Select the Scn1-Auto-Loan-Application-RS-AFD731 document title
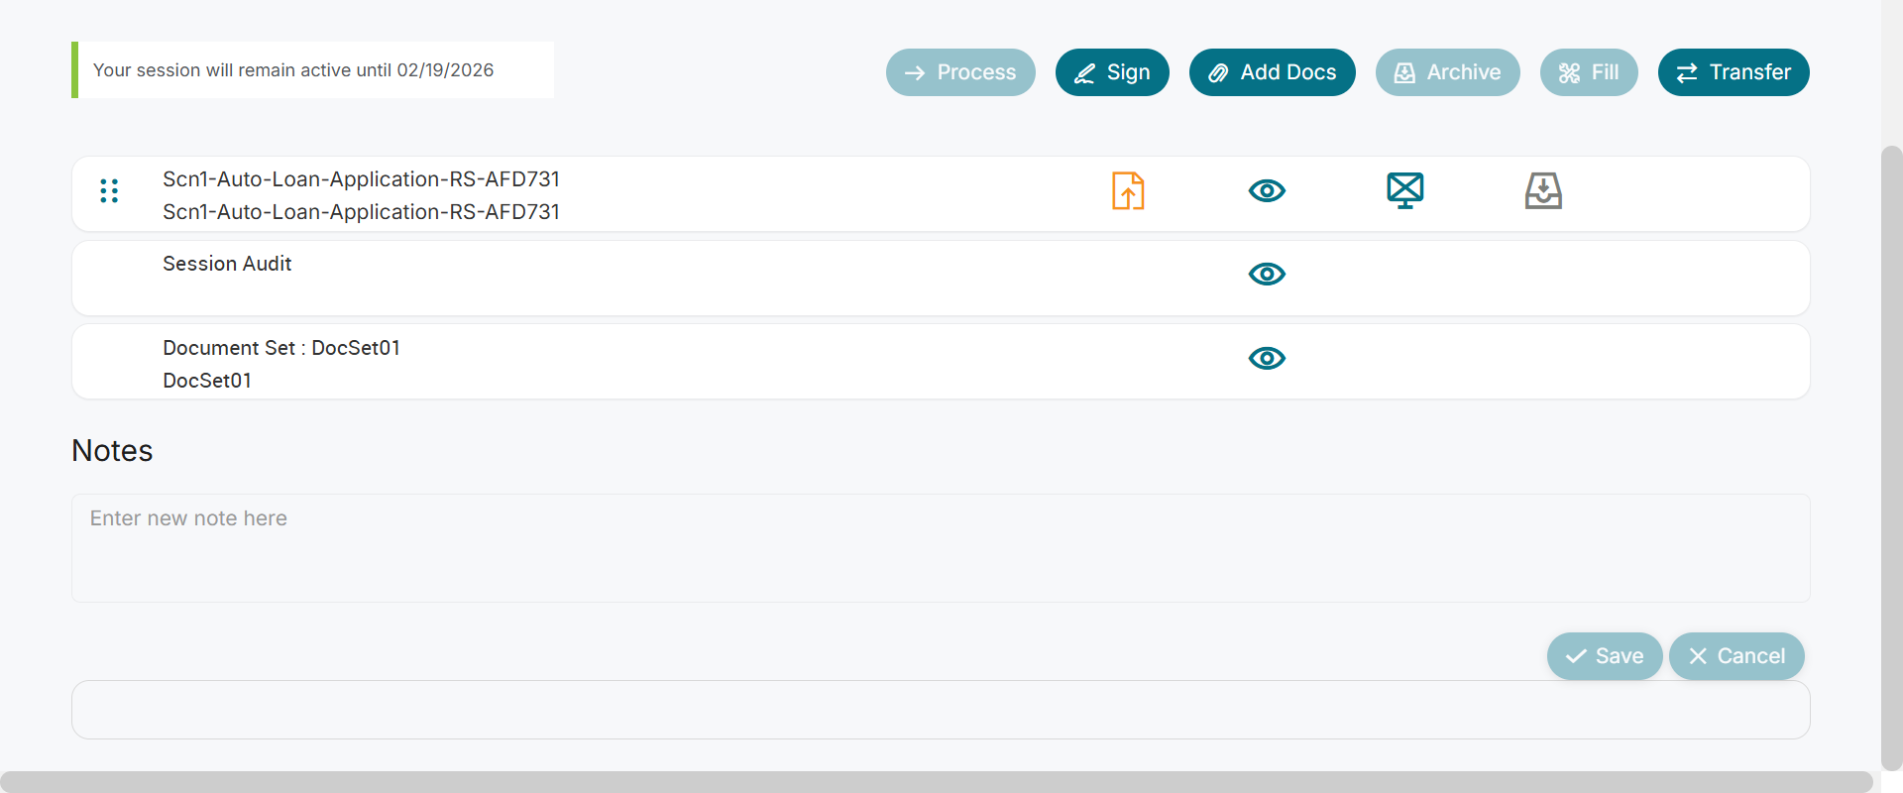The height and width of the screenshot is (793, 1903). pyautogui.click(x=361, y=179)
